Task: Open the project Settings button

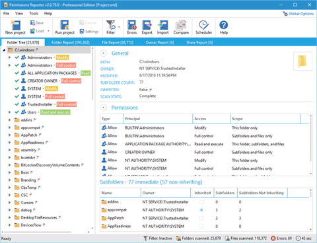Action: [89, 32]
